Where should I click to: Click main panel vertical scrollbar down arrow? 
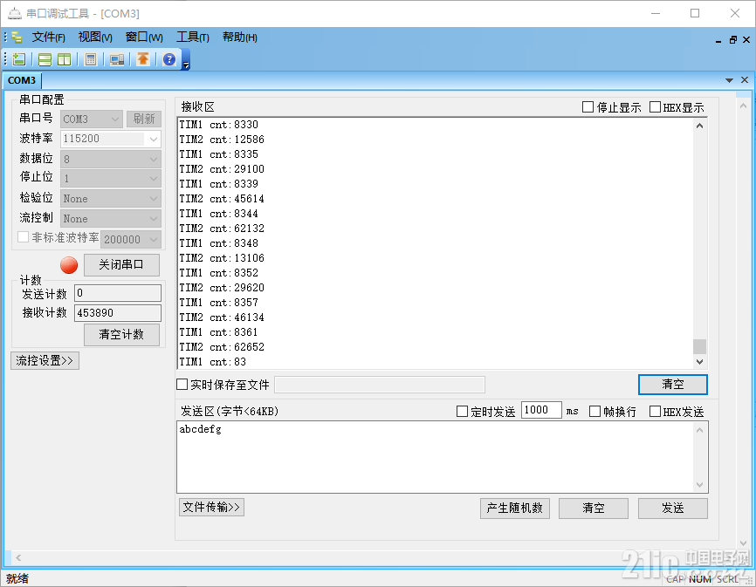pyautogui.click(x=743, y=543)
